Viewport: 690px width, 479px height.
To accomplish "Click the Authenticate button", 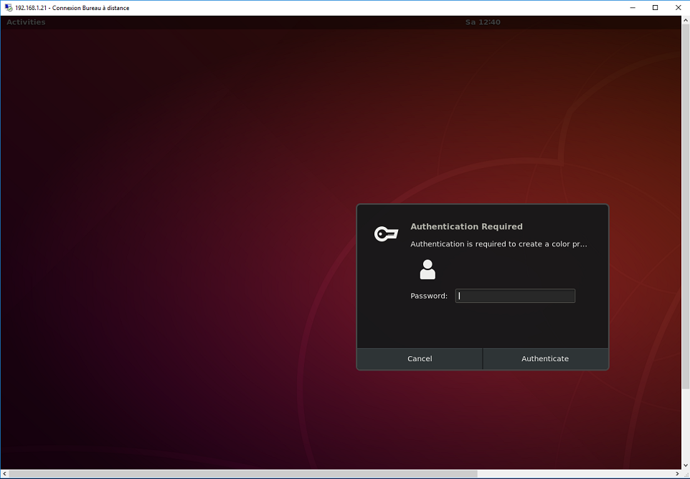I will click(545, 358).
